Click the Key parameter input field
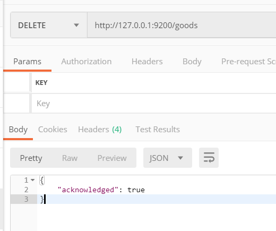This screenshot has width=276, height=231. pyautogui.click(x=153, y=104)
